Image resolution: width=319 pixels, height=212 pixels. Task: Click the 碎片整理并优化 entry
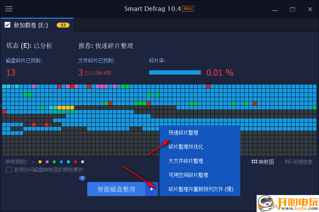(x=186, y=147)
